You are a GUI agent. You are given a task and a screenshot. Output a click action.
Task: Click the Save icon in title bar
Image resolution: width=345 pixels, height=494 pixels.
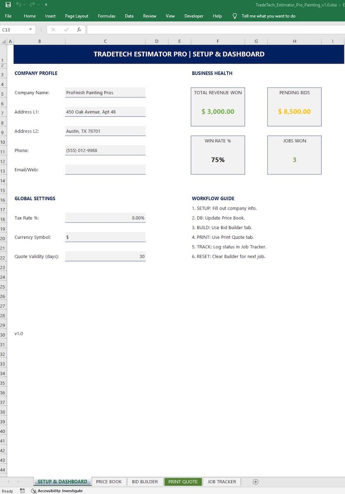(x=8, y=4)
